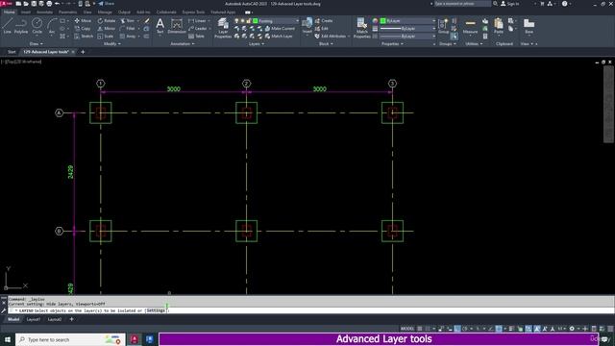
Task: Select the Polyline tool
Action: point(21,26)
